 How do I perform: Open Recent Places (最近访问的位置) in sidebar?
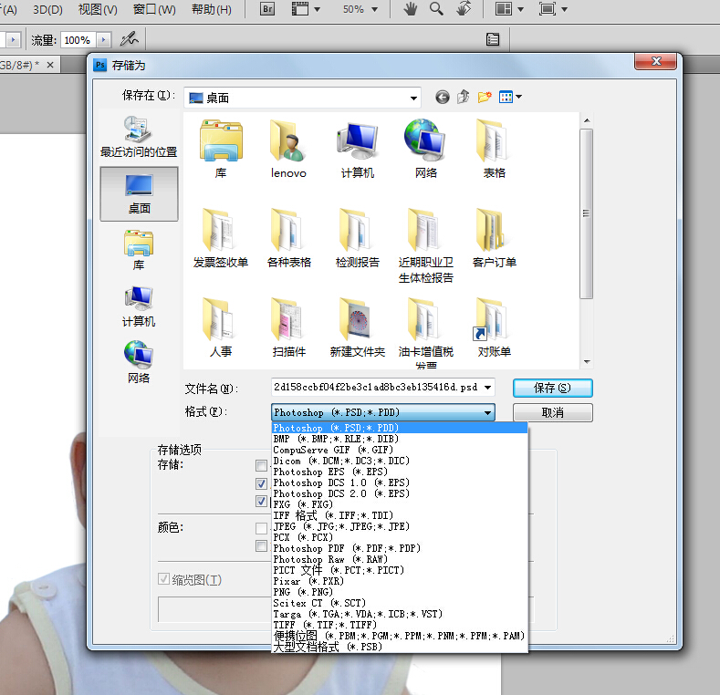tap(139, 137)
